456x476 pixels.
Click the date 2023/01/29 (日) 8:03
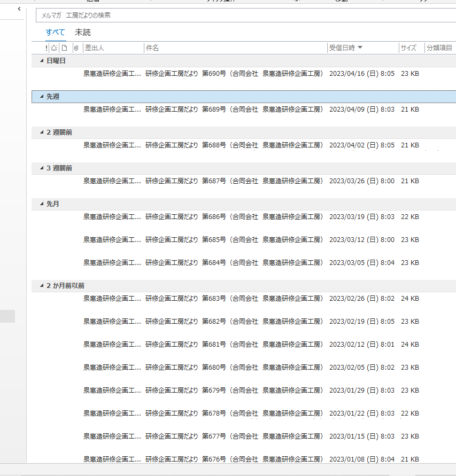pos(362,391)
